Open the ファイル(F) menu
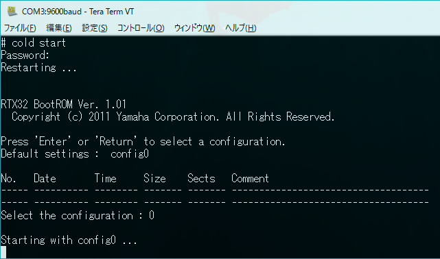 click(x=20, y=28)
